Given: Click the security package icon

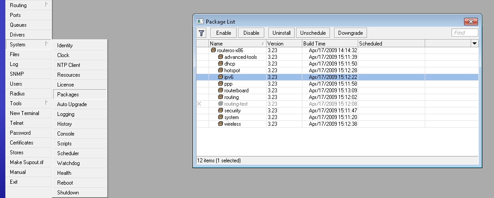Looking at the screenshot, I should 221,111.
